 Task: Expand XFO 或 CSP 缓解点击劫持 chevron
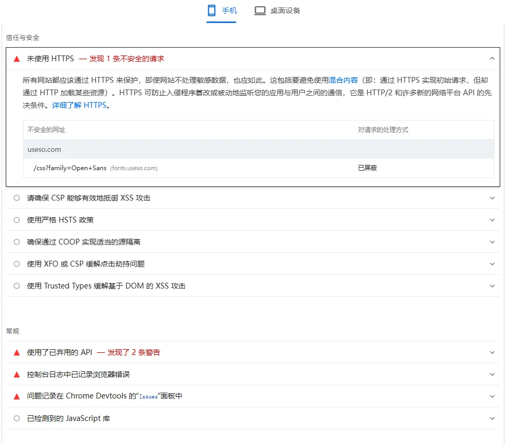coord(492,264)
